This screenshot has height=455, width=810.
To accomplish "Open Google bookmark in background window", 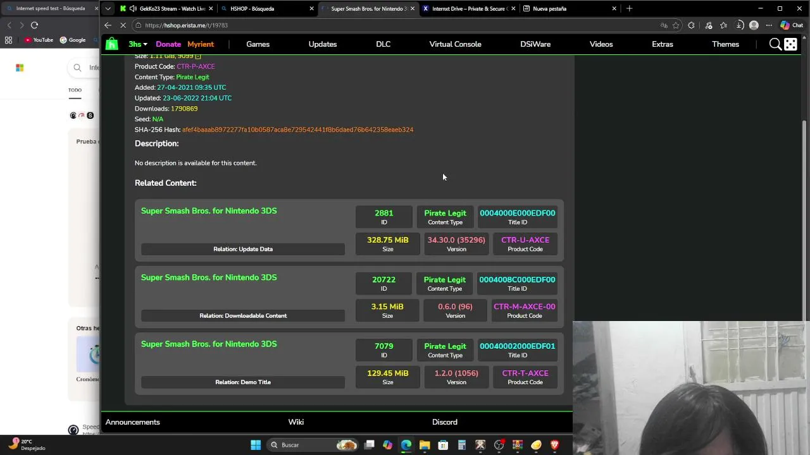I will (73, 40).
